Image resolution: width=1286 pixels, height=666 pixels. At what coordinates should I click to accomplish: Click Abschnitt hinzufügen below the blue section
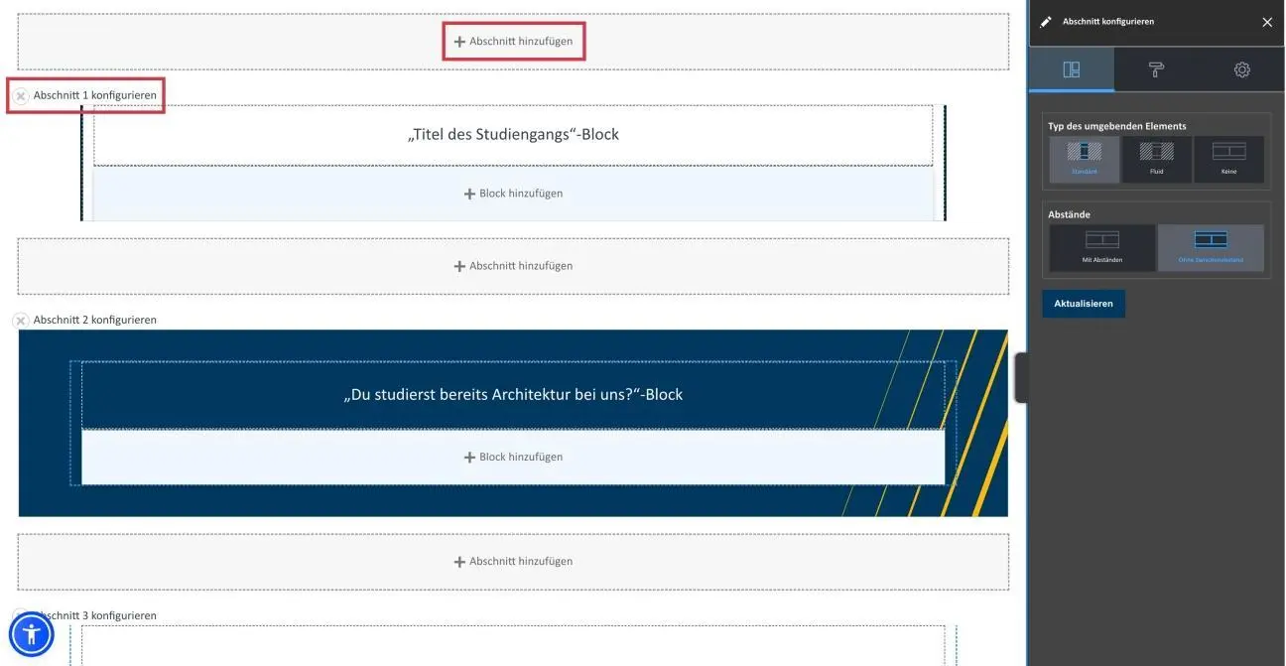(513, 561)
